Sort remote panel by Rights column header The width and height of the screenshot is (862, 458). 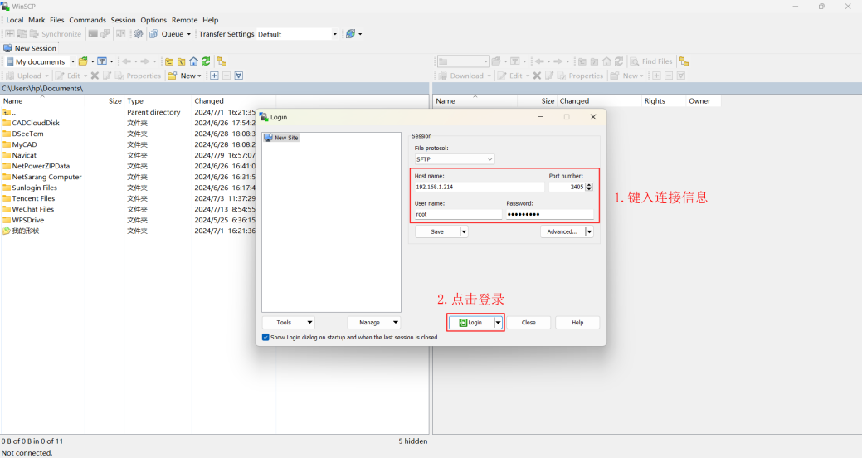pyautogui.click(x=664, y=100)
